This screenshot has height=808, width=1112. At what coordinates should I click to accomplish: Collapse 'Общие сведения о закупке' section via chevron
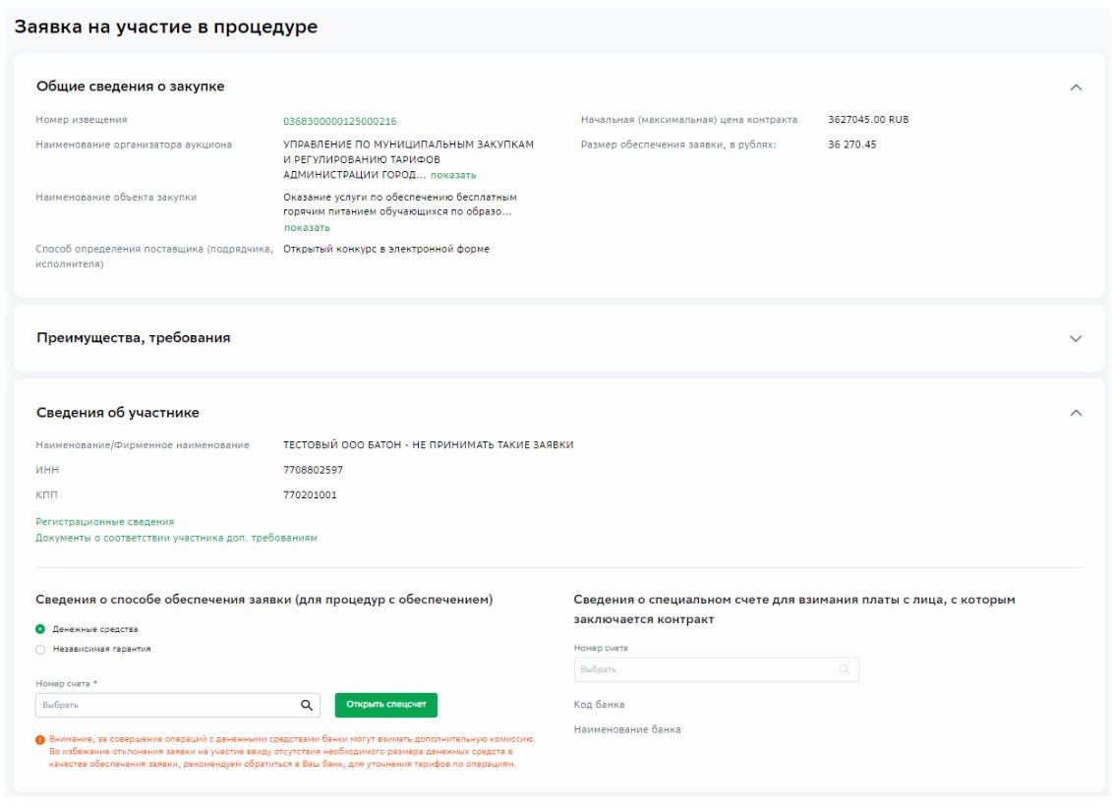(1075, 87)
